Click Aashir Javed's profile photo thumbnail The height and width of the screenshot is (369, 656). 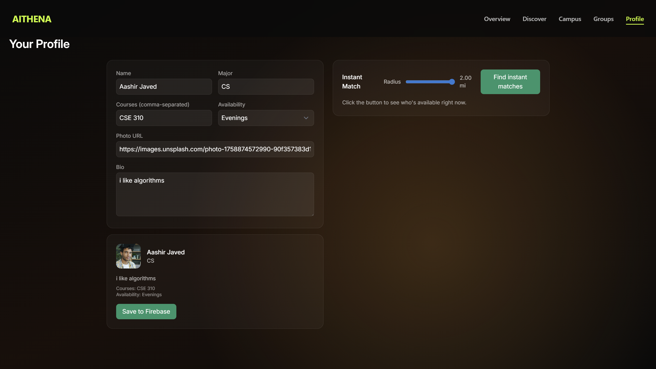pyautogui.click(x=128, y=256)
